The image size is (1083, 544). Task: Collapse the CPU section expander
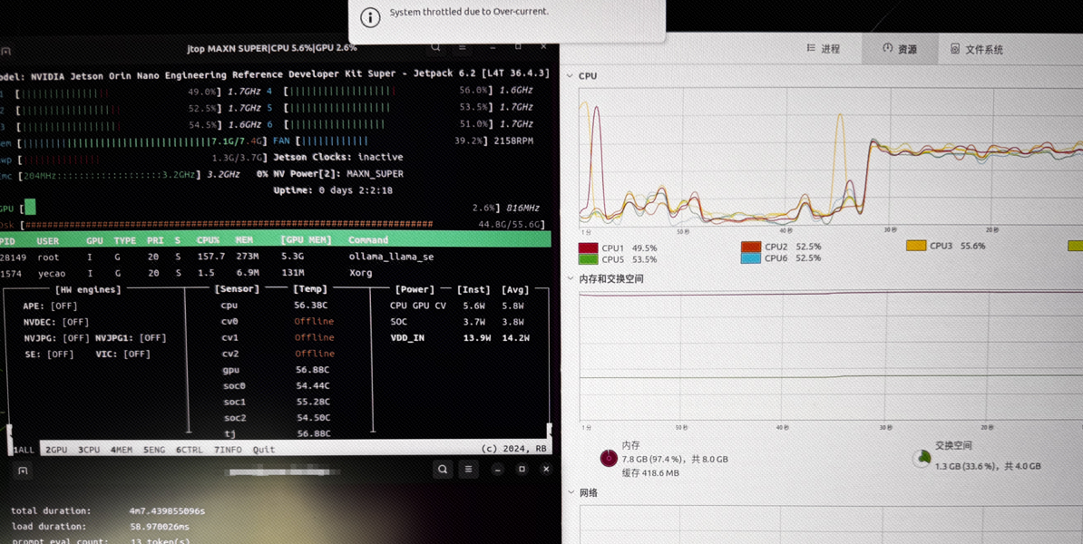tap(570, 76)
